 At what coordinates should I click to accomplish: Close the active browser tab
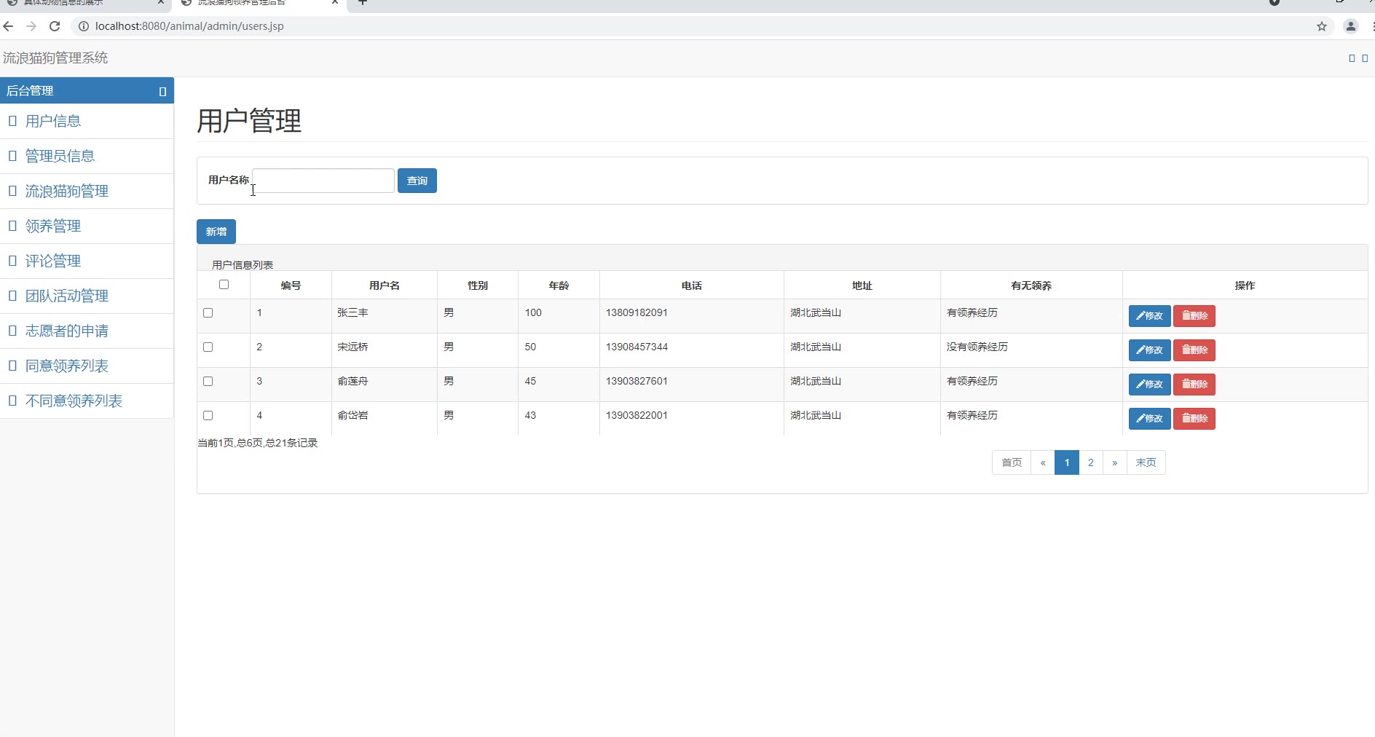click(335, 2)
